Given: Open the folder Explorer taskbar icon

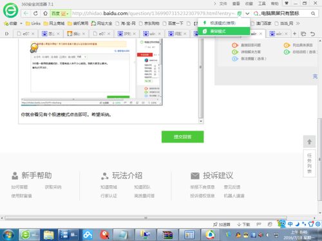Looking at the screenshot, I should point(49,235).
